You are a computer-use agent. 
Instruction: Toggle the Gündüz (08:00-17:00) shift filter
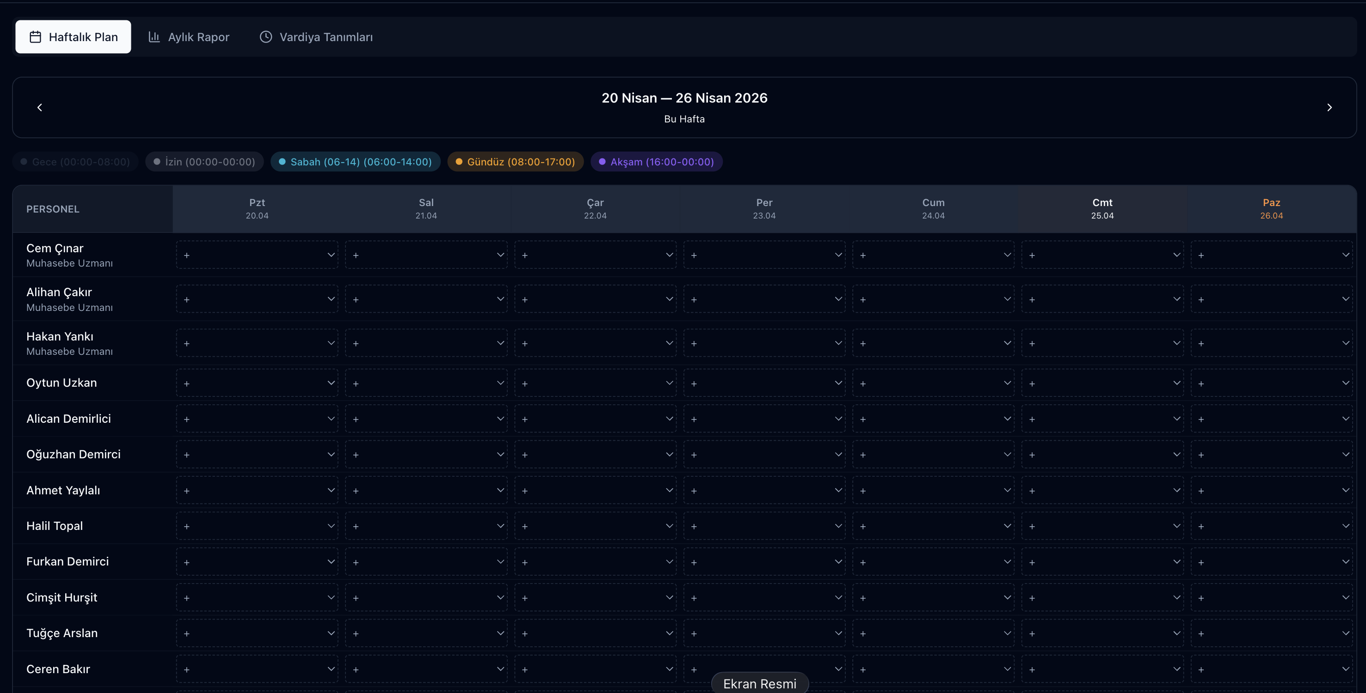[516, 162]
